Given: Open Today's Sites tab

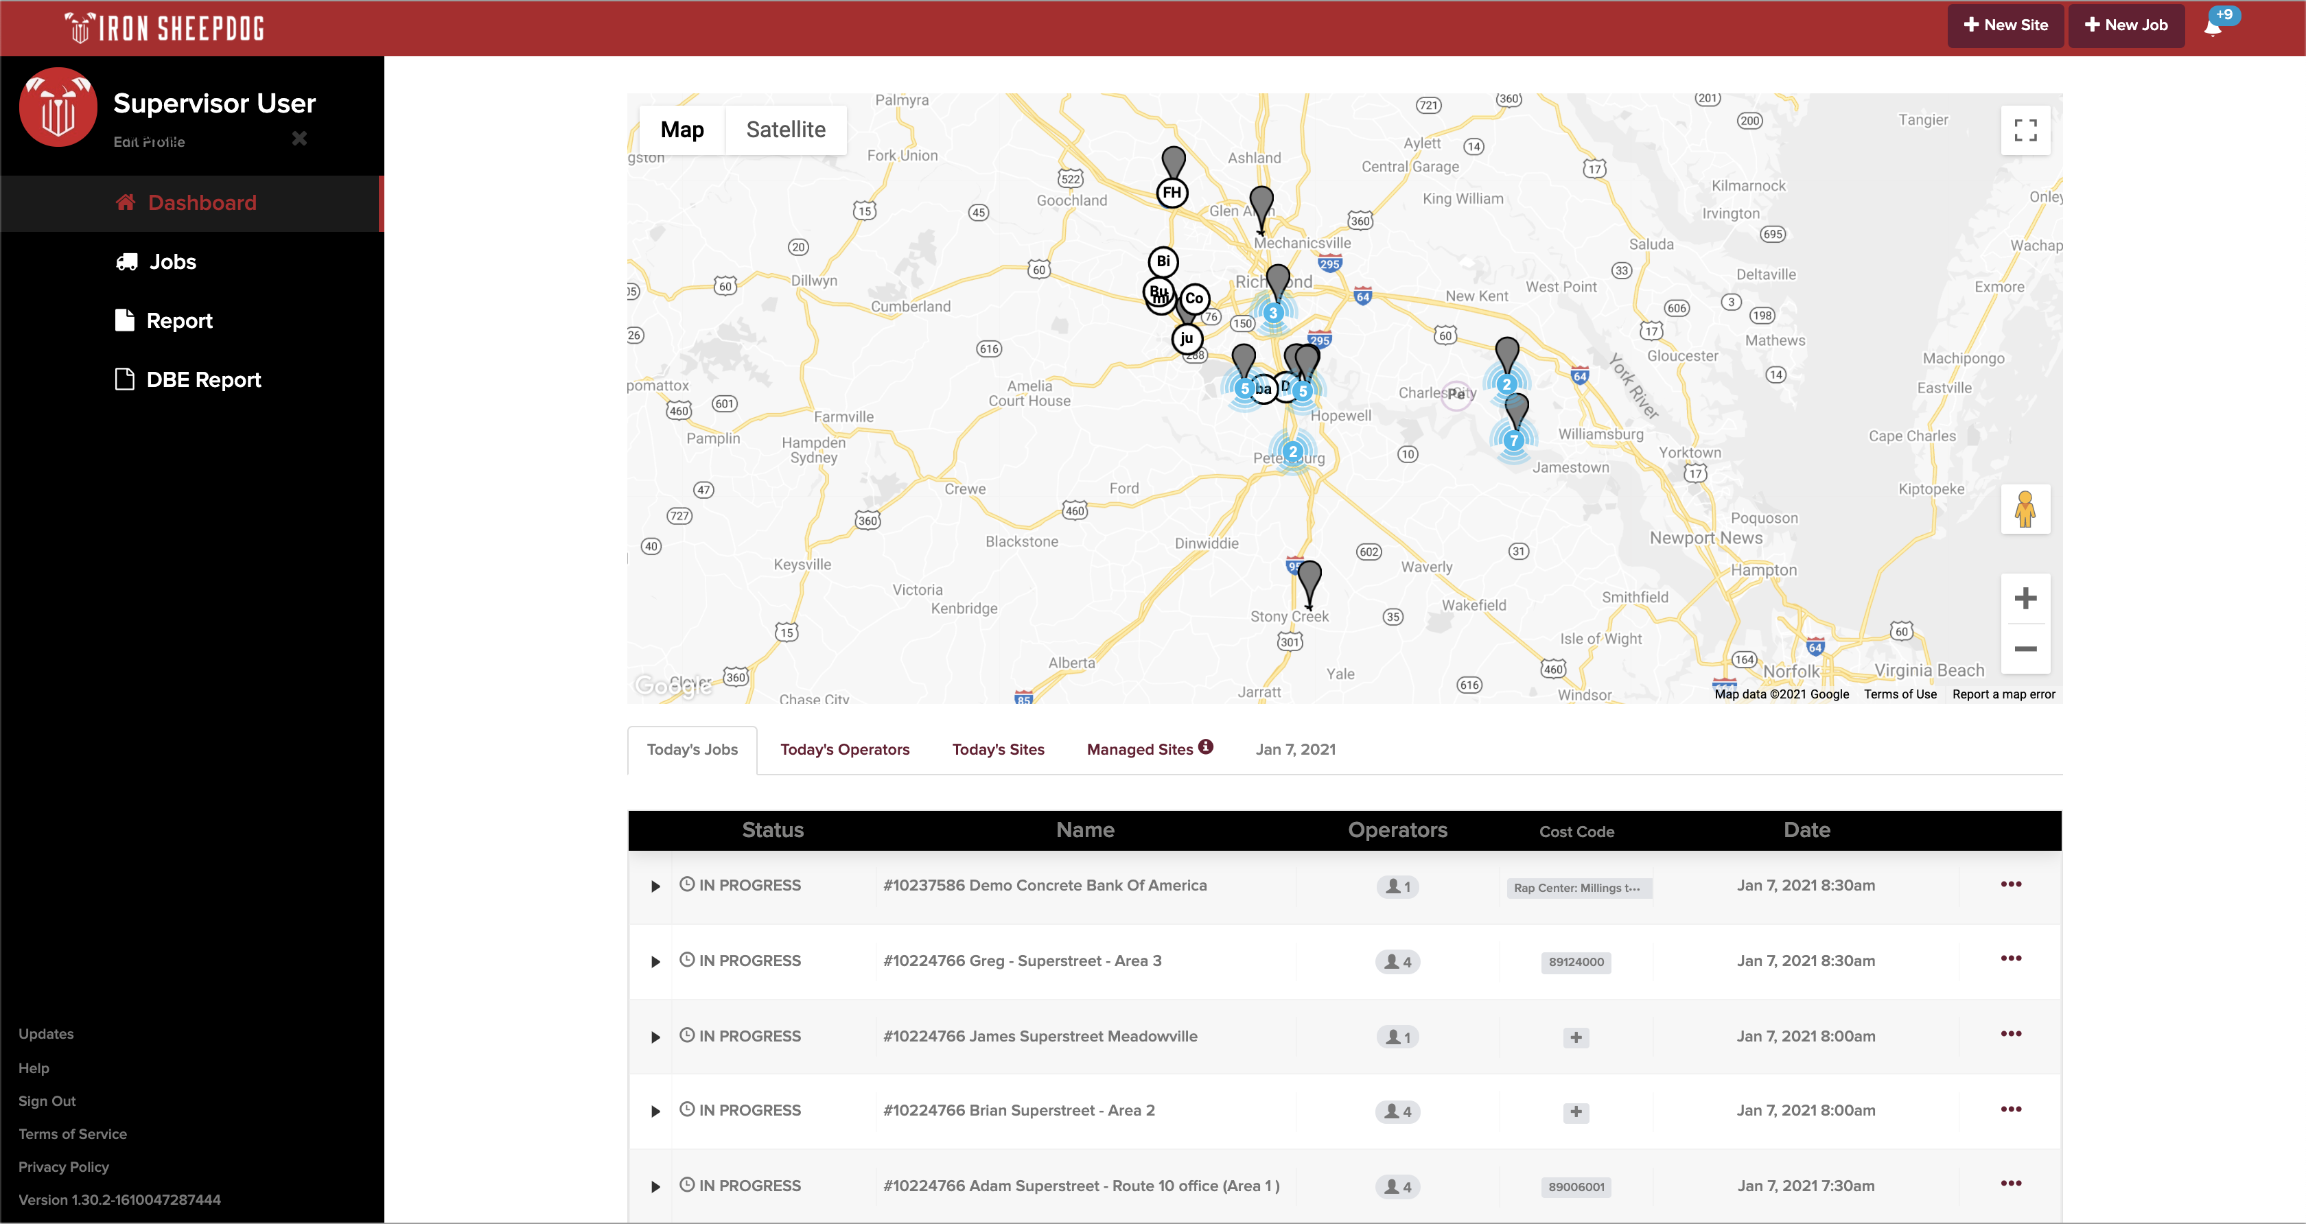Looking at the screenshot, I should [997, 750].
